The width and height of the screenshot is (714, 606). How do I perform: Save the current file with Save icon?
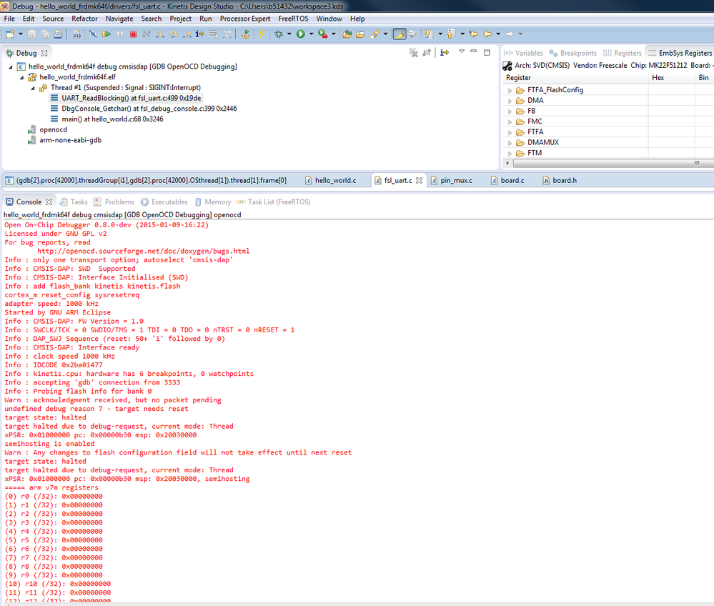(31, 34)
